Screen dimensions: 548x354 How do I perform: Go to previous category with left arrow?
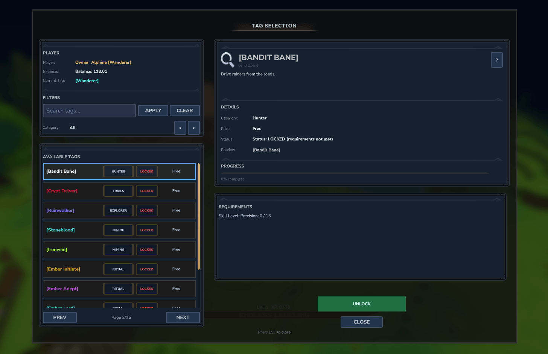tap(180, 128)
